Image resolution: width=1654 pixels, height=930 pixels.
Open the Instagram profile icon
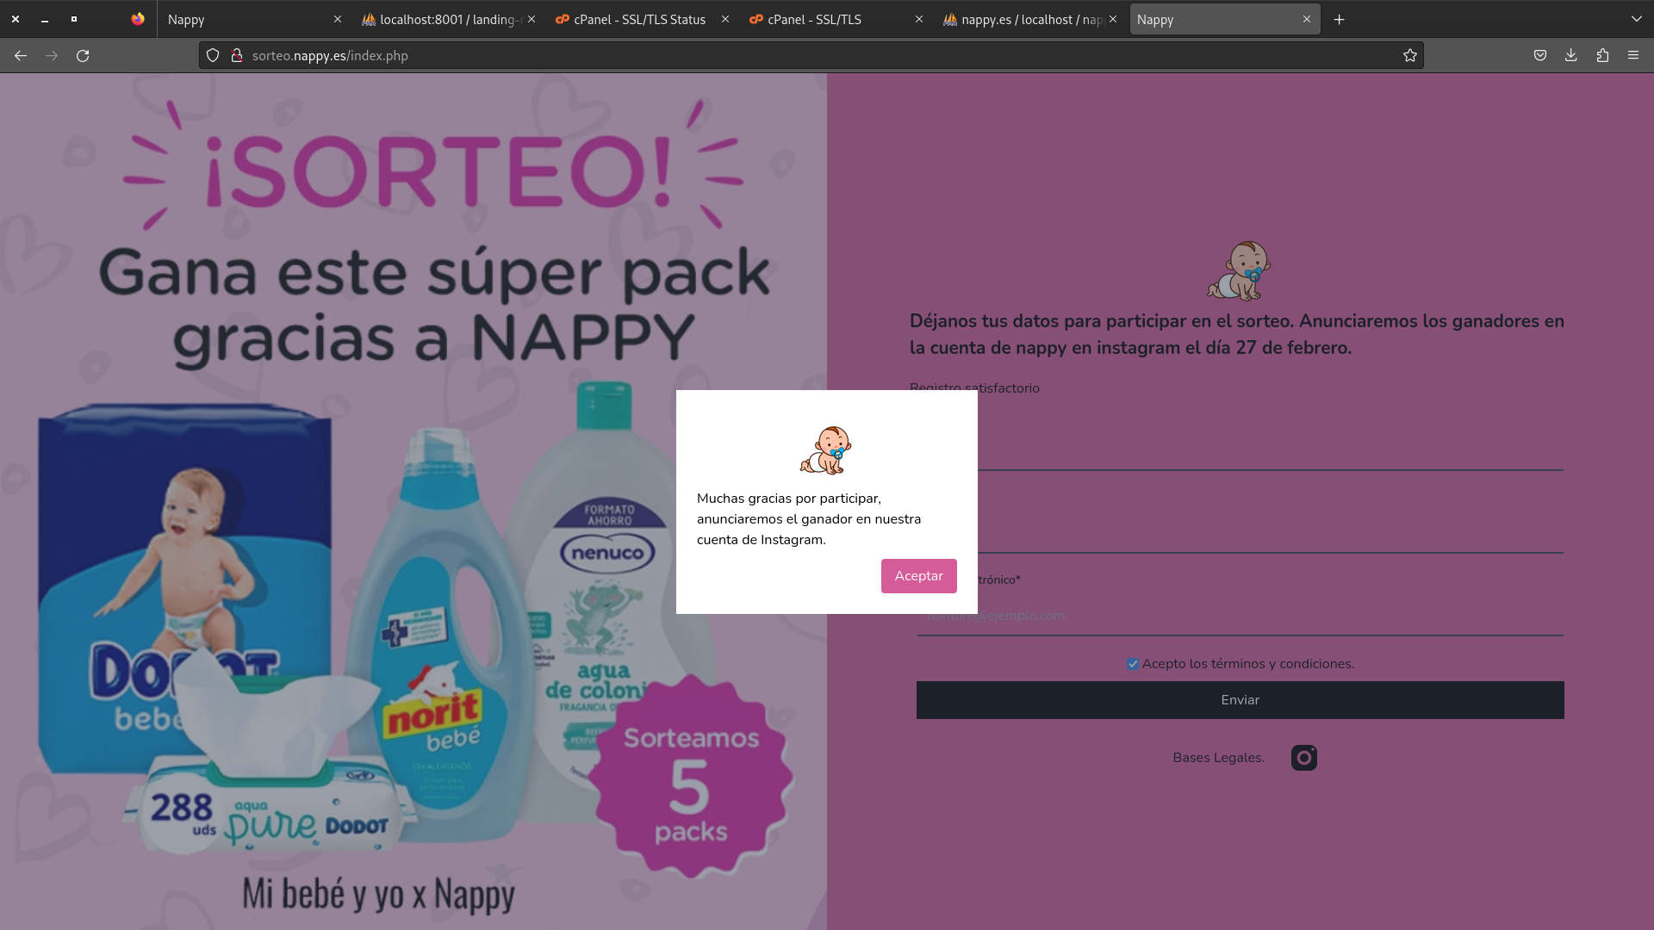click(1303, 758)
